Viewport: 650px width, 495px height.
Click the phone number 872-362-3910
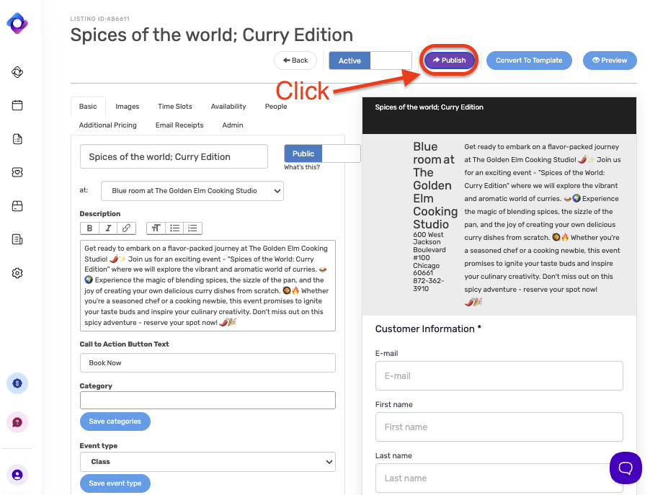(x=428, y=285)
